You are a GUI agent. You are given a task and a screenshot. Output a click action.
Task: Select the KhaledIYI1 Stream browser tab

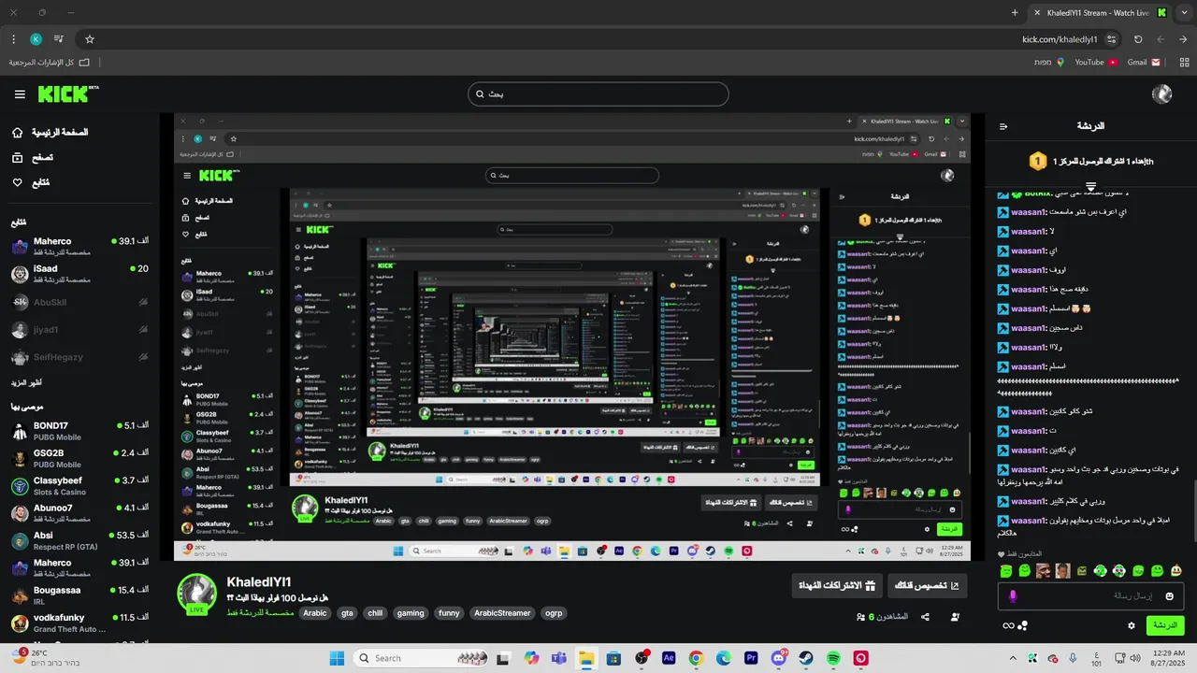point(1099,13)
